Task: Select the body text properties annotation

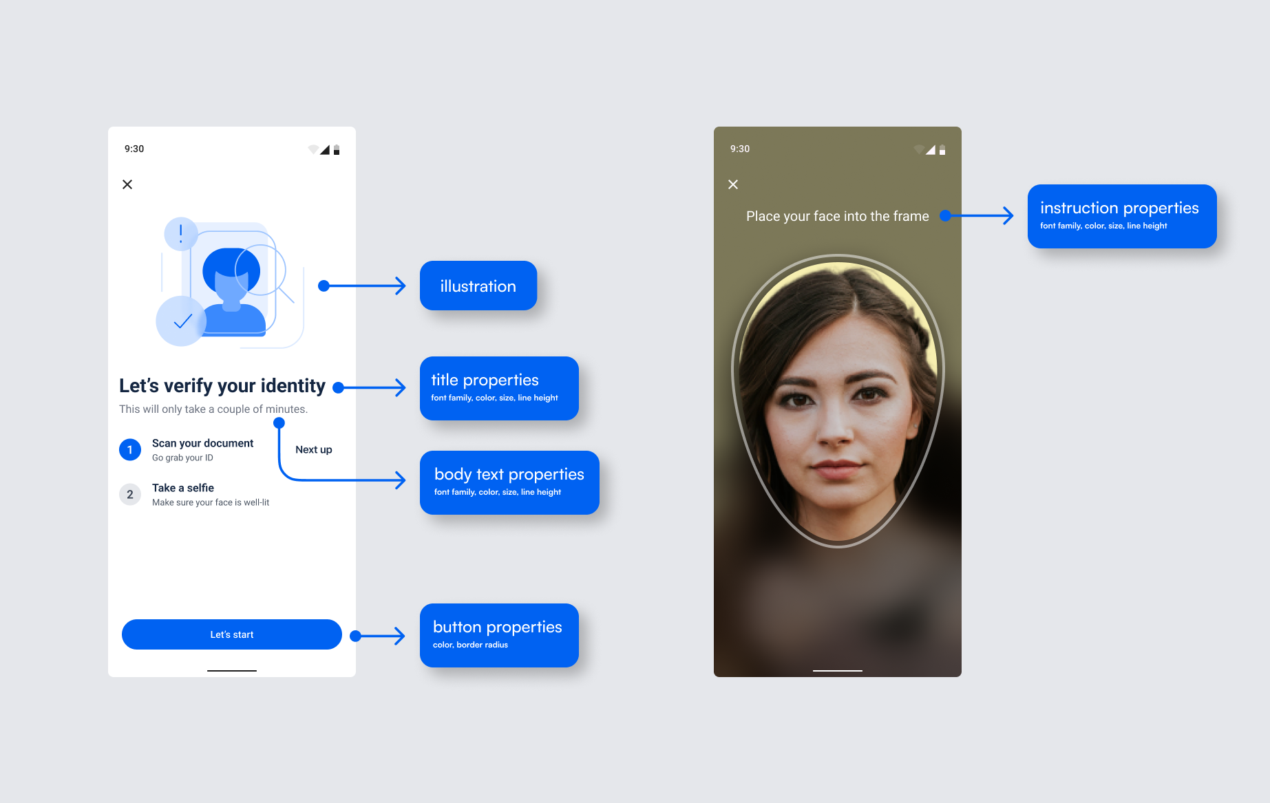Action: [509, 482]
